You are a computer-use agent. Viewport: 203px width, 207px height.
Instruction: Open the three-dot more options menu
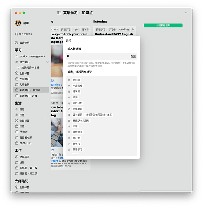tap(187, 13)
